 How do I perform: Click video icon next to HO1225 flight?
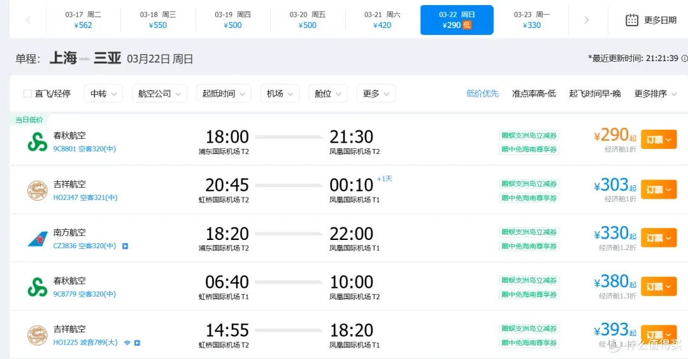pyautogui.click(x=138, y=343)
